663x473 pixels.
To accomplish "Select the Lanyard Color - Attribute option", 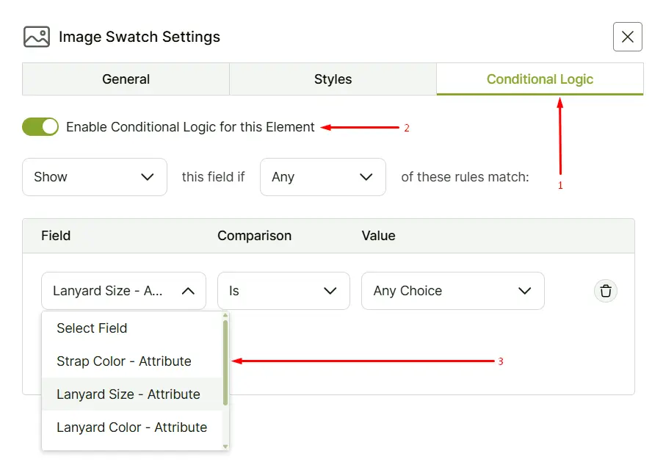I will [129, 428].
